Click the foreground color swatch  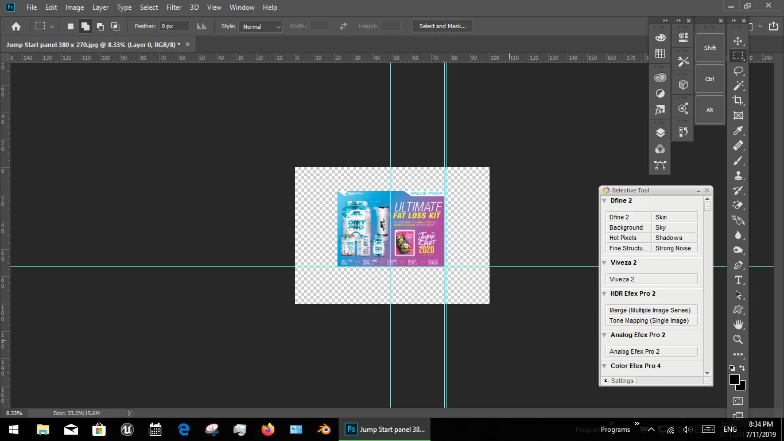pyautogui.click(x=735, y=380)
